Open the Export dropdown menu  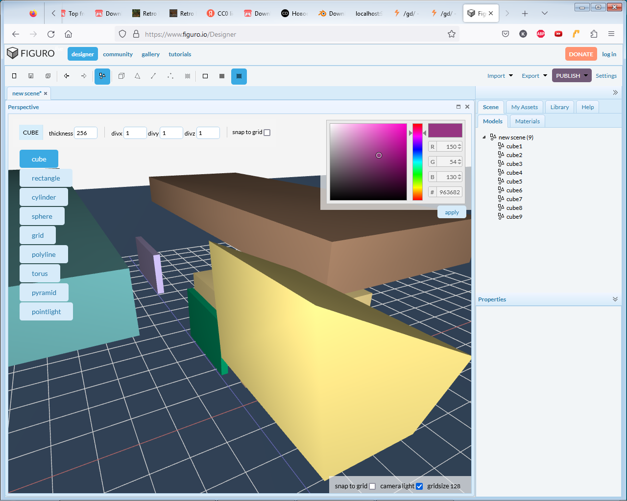point(534,76)
